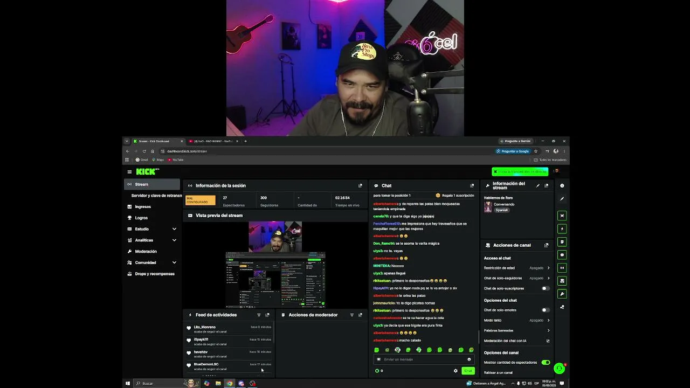The height and width of the screenshot is (388, 690).
Task: Pop out the Información de la sesión panel
Action: [x=360, y=186]
